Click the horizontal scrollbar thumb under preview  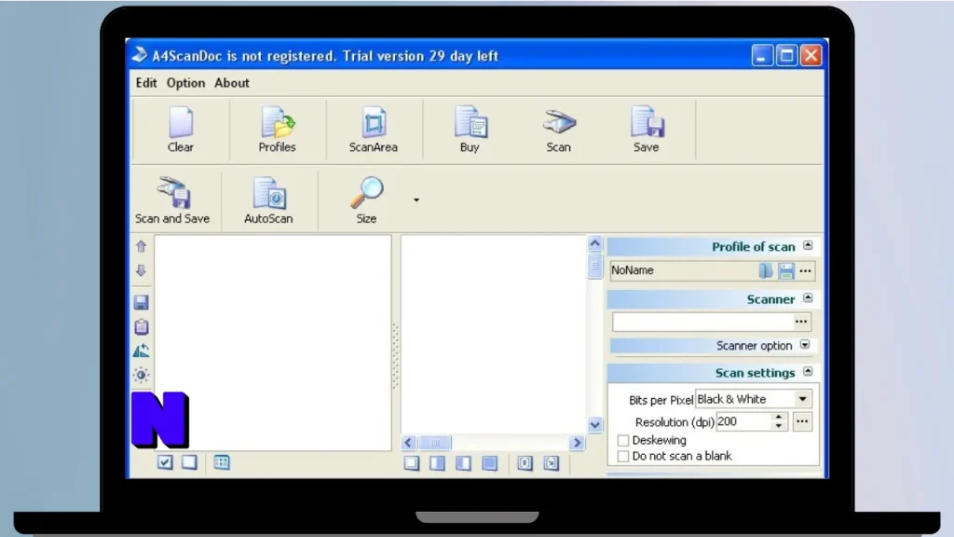435,443
